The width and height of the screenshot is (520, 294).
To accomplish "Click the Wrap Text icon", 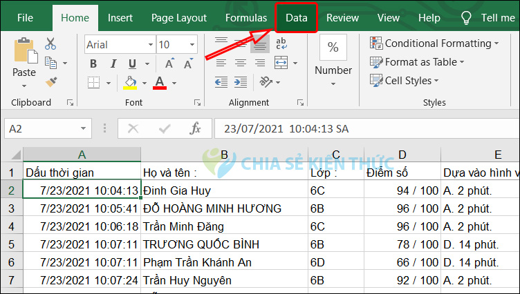I will (x=281, y=43).
